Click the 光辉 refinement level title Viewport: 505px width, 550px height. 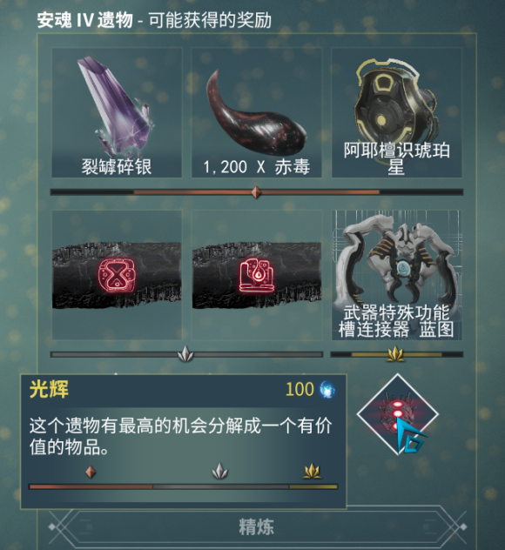tap(49, 389)
